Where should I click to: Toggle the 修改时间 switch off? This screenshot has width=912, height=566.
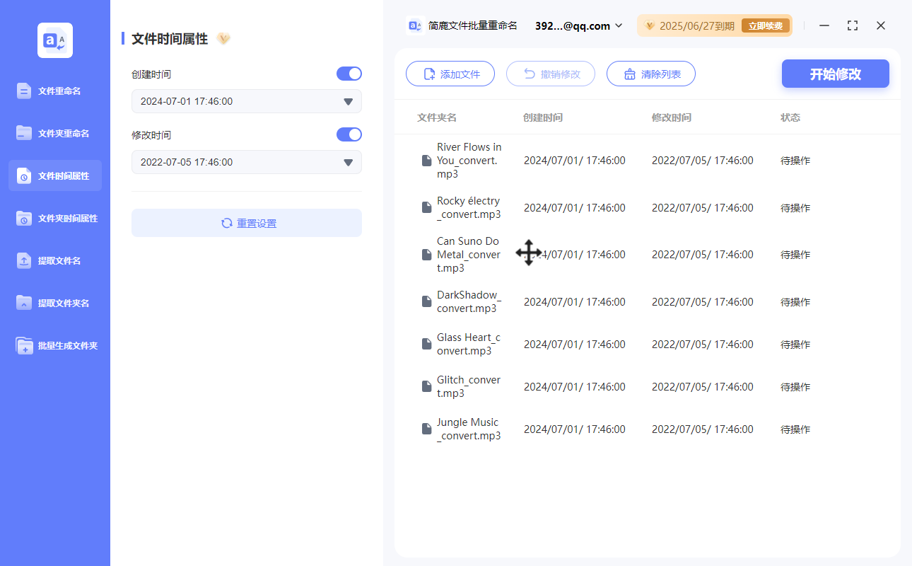[x=349, y=134]
